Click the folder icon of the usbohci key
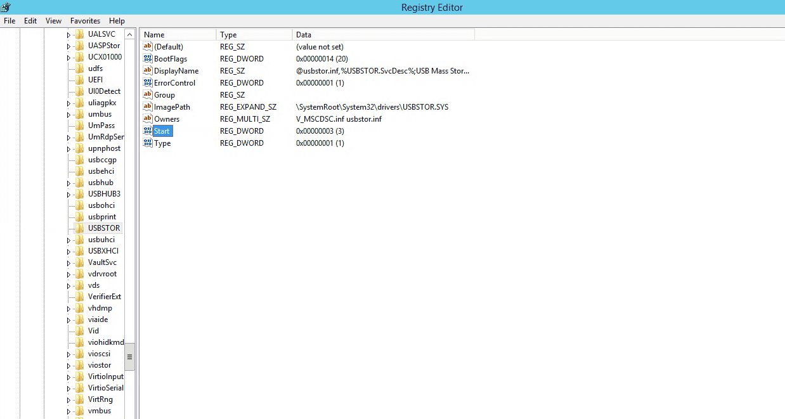 (x=80, y=205)
